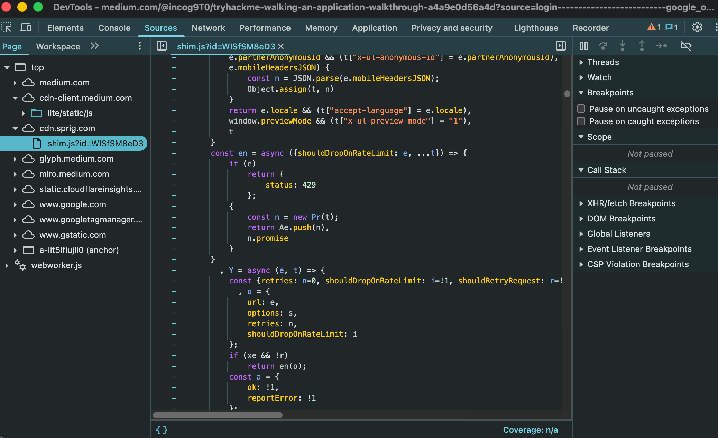Enable Pause on caught exceptions
The width and height of the screenshot is (718, 438).
click(x=581, y=121)
